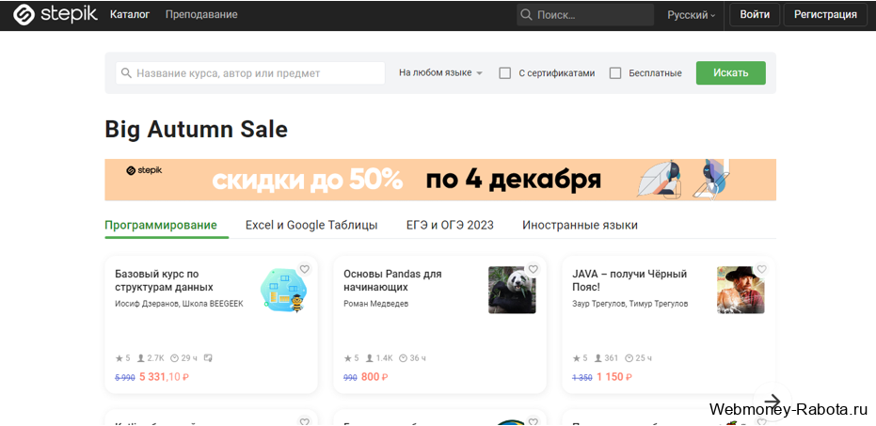Open Каталог in the header menu

pos(130,14)
